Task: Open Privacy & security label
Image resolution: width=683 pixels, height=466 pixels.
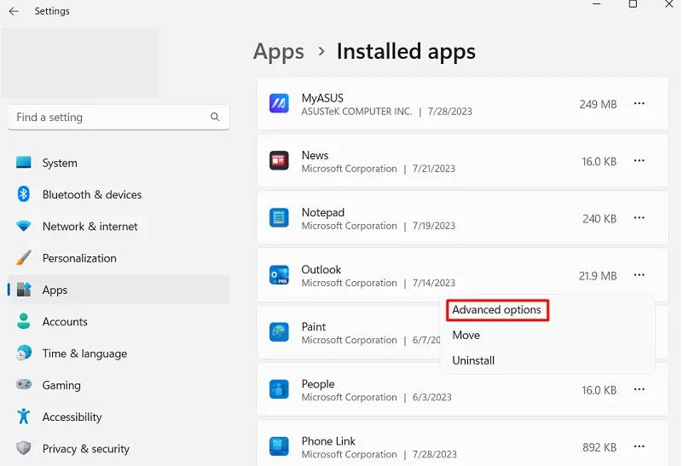Action: [x=86, y=449]
